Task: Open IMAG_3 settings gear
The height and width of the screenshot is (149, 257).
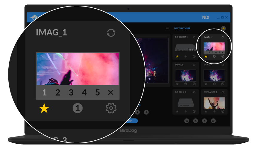Action: (x=223, y=84)
